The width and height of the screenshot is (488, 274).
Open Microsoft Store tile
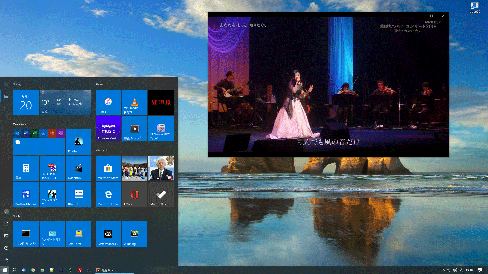108,168
